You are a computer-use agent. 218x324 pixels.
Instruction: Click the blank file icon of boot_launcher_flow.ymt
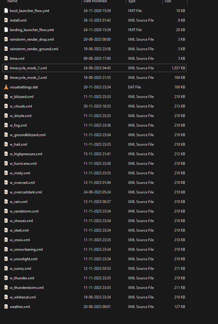click(x=6, y=11)
